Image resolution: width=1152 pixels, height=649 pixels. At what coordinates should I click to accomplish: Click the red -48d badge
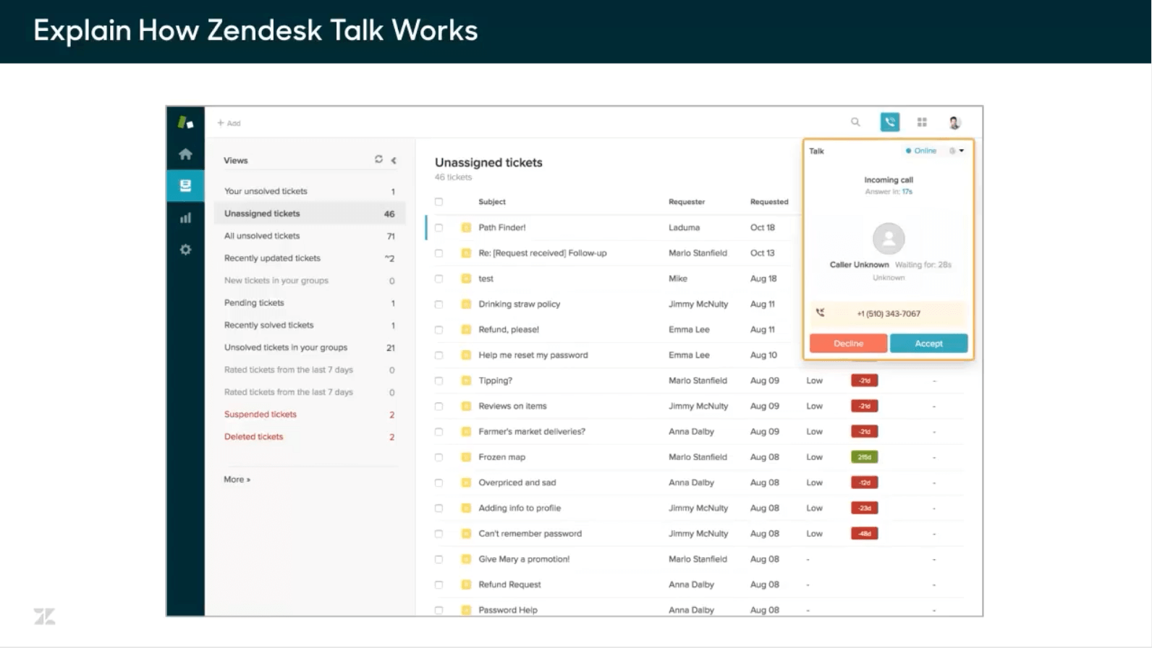point(865,534)
